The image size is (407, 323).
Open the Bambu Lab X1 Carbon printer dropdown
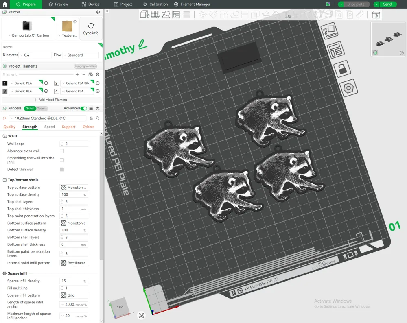pyautogui.click(x=28, y=35)
